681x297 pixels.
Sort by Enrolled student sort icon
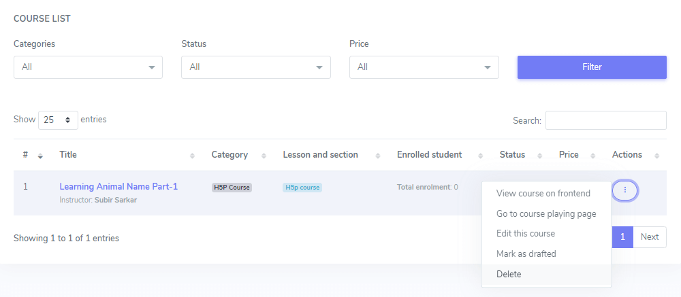480,156
